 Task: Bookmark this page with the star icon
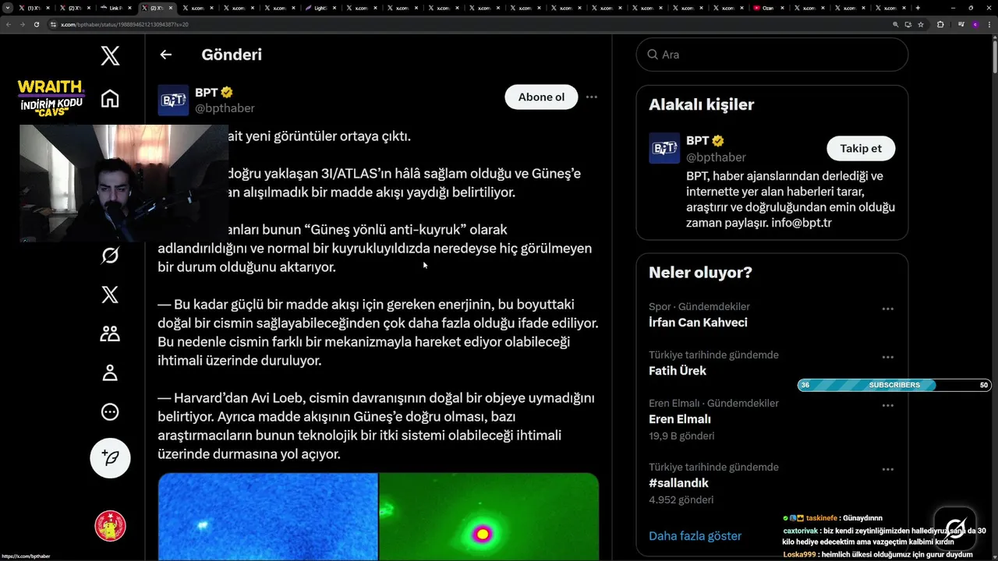pos(921,24)
